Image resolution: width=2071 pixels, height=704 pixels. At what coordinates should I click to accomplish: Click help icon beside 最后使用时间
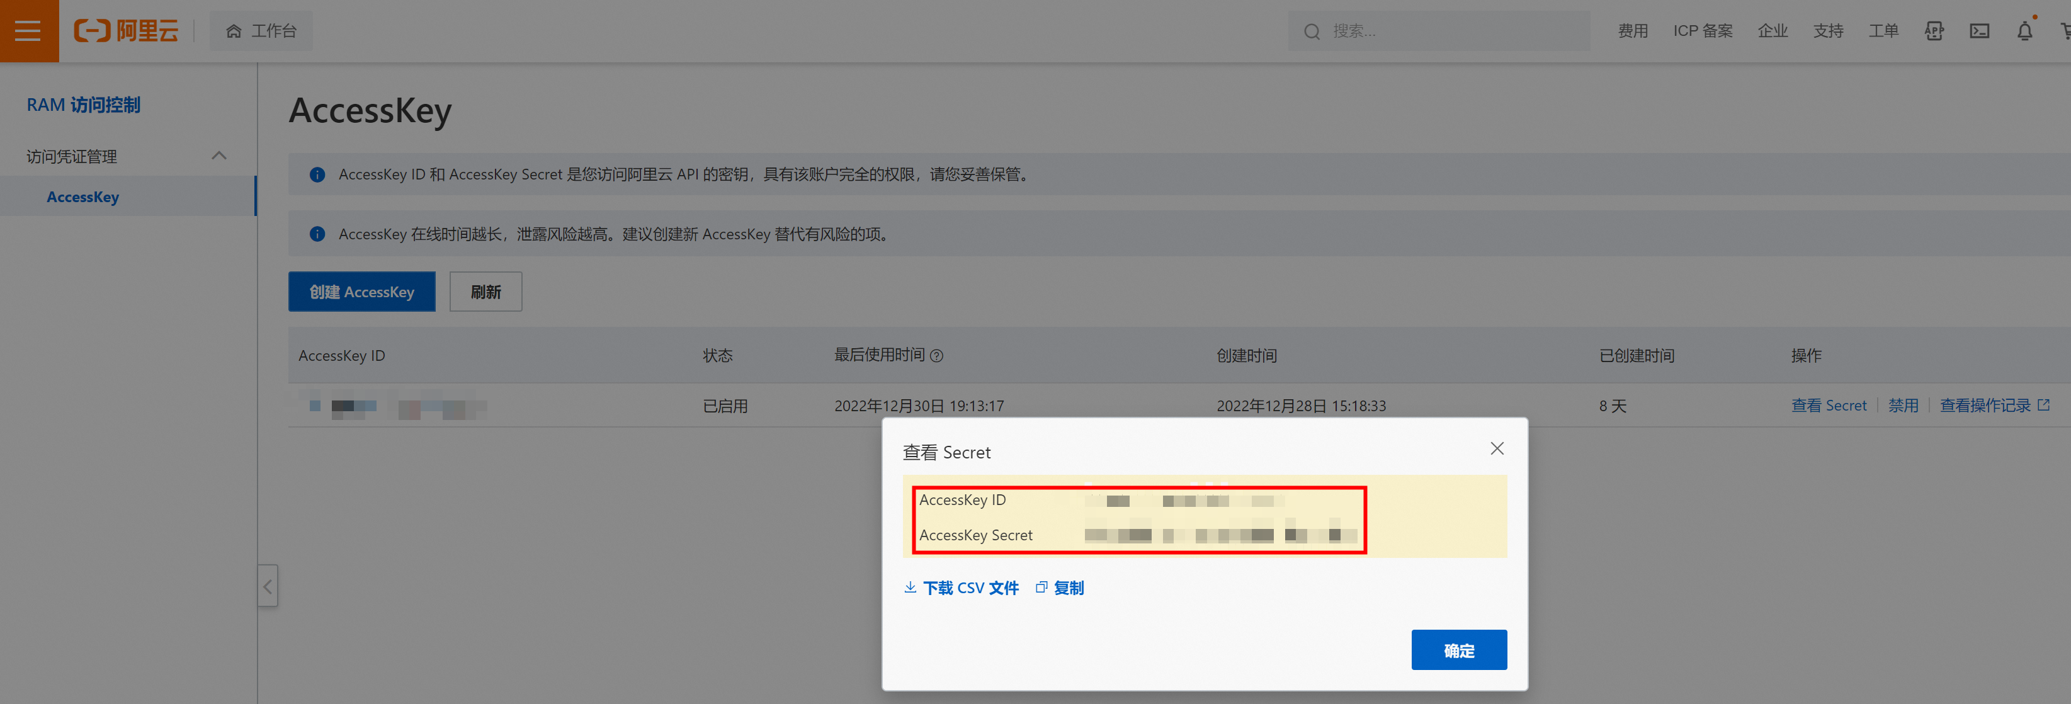[936, 355]
